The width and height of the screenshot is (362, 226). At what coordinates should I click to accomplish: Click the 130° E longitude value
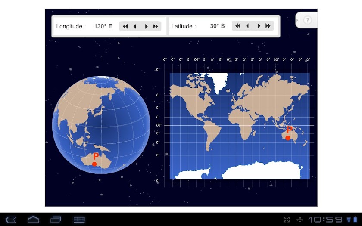point(103,26)
